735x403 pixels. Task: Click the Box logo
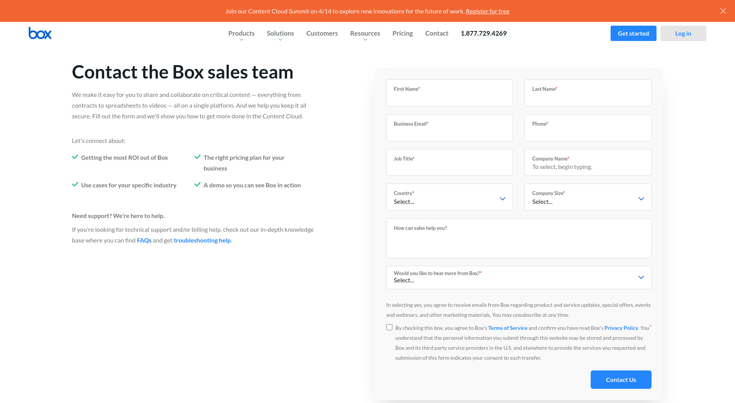click(40, 33)
